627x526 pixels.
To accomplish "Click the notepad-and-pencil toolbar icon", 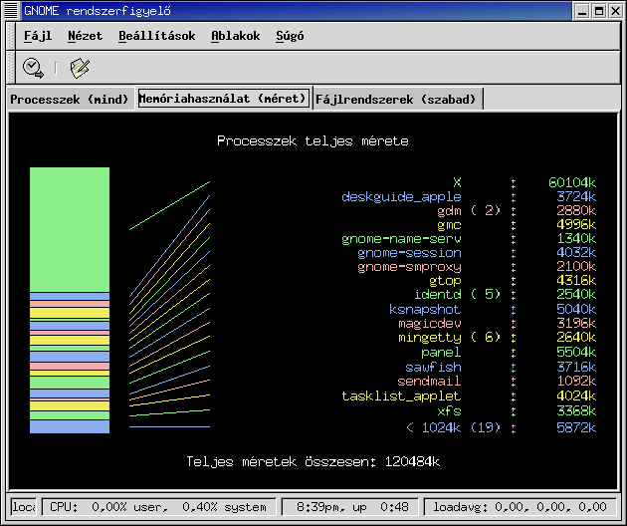I will click(x=80, y=68).
